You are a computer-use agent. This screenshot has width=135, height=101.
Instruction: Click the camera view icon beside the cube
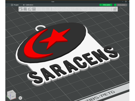pyautogui.click(x=20, y=98)
